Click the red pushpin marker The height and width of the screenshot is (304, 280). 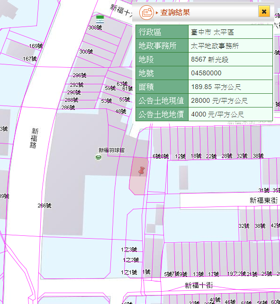tap(142, 171)
